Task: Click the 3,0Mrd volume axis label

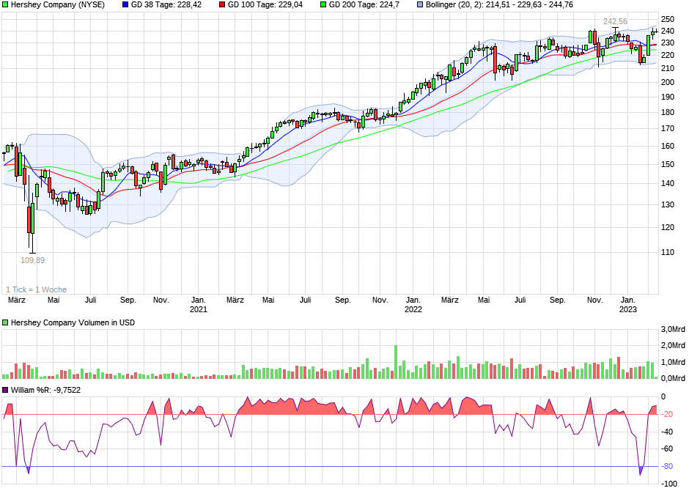Action: click(673, 329)
